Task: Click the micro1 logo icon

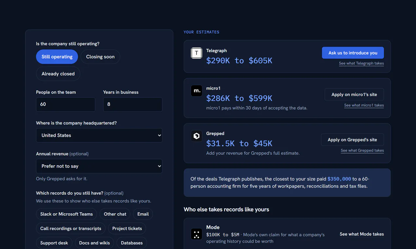Action: coord(197,91)
